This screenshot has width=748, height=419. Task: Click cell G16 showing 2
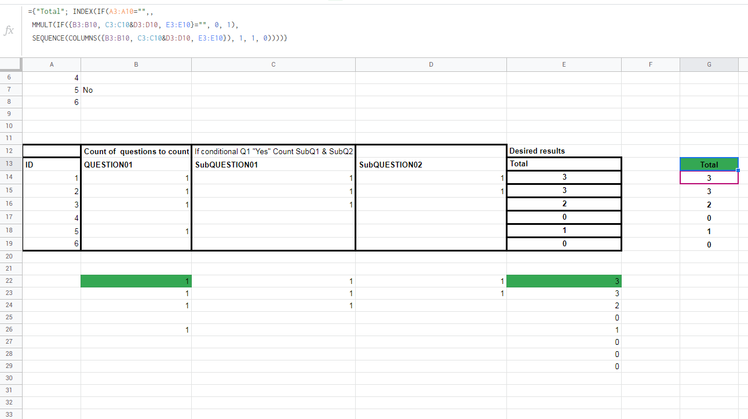pos(709,205)
